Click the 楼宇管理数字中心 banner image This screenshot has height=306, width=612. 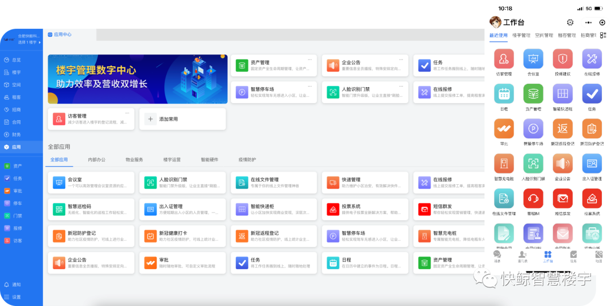tap(137, 79)
